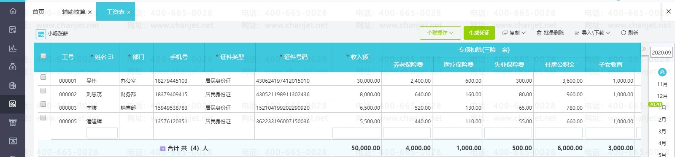Switch to the 首页 tab

click(38, 12)
